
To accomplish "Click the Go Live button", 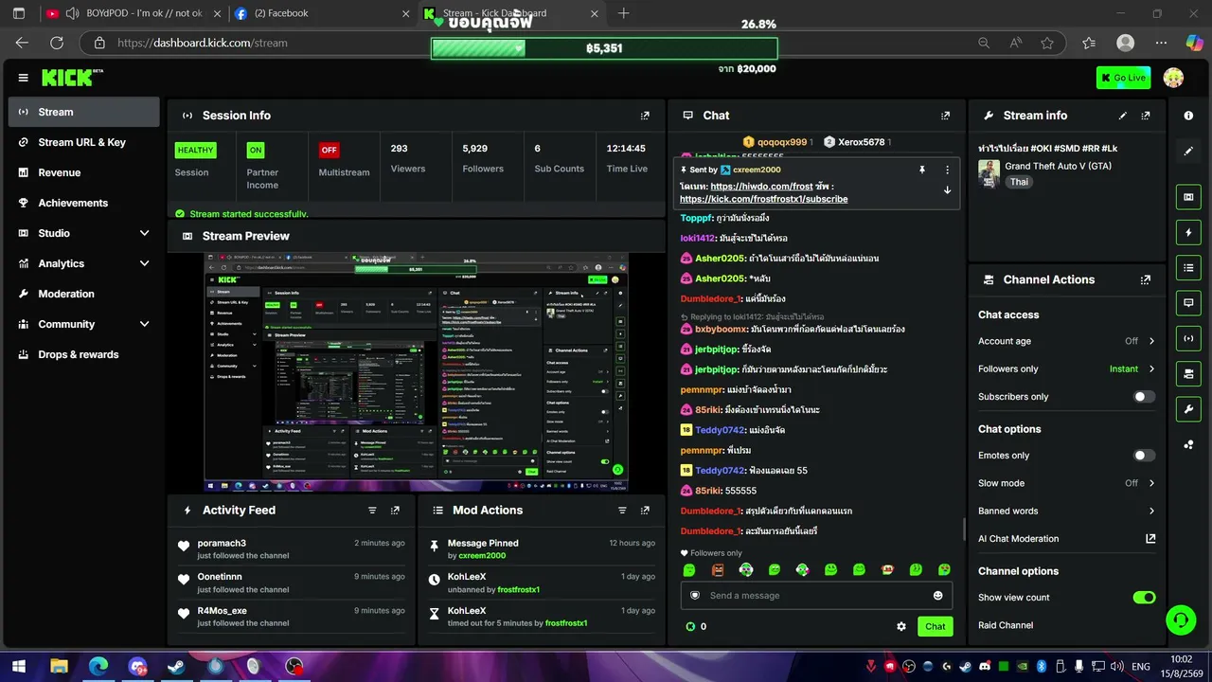I will click(x=1123, y=78).
